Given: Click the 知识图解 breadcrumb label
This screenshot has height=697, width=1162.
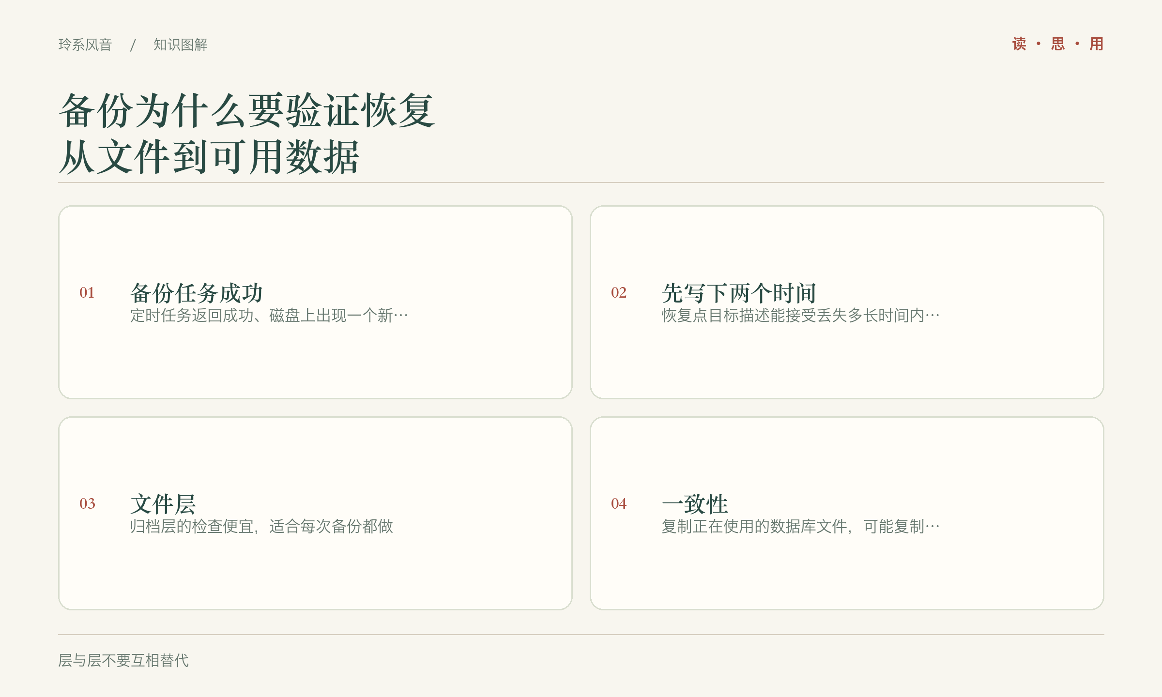Looking at the screenshot, I should coord(181,45).
